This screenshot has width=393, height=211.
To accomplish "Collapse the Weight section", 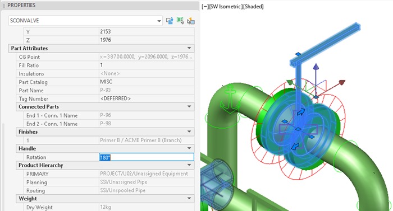I will 189,199.
